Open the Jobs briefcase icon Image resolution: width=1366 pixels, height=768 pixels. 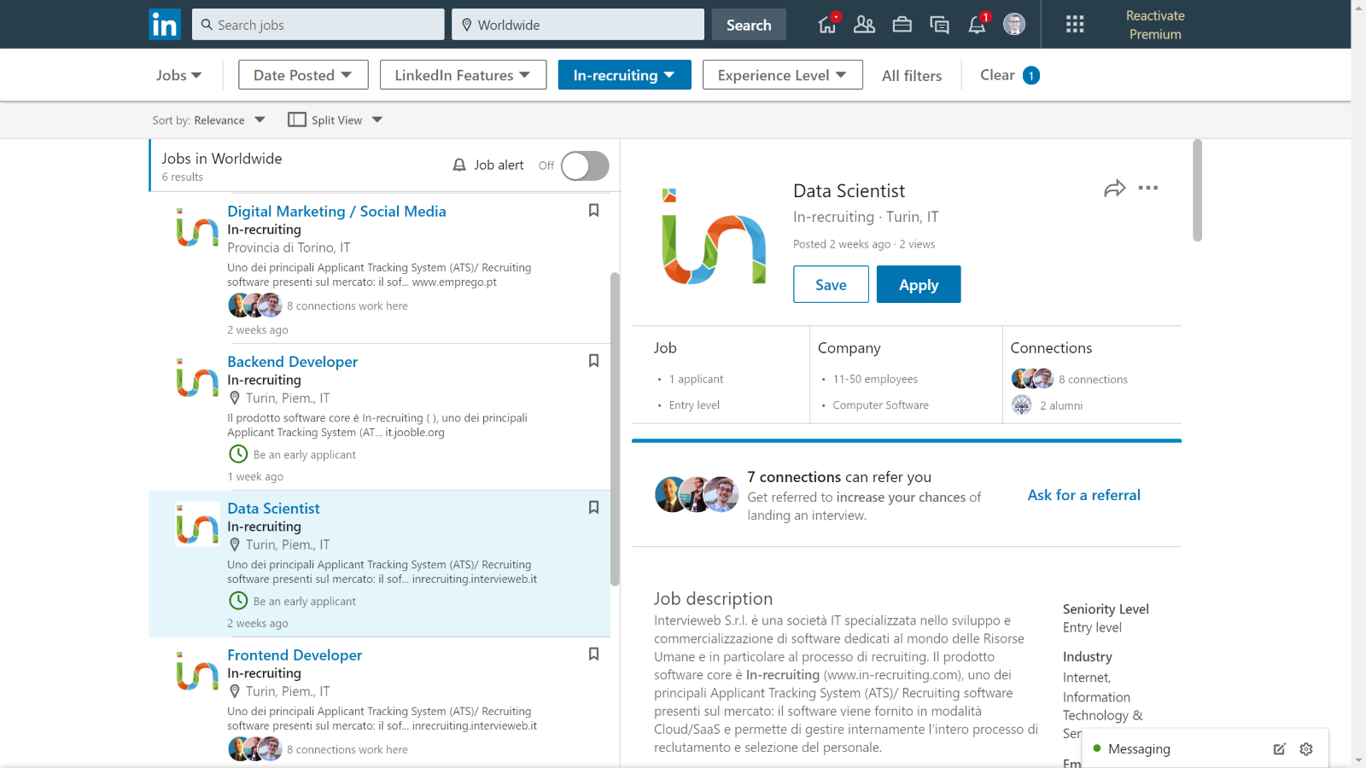tap(902, 25)
